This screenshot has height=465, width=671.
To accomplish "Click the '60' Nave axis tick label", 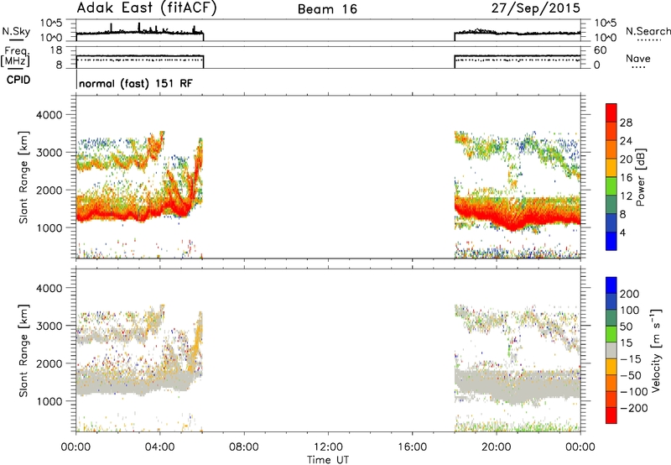I will click(601, 50).
